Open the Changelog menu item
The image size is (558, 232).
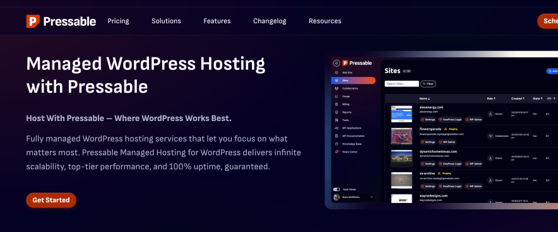pos(270,21)
